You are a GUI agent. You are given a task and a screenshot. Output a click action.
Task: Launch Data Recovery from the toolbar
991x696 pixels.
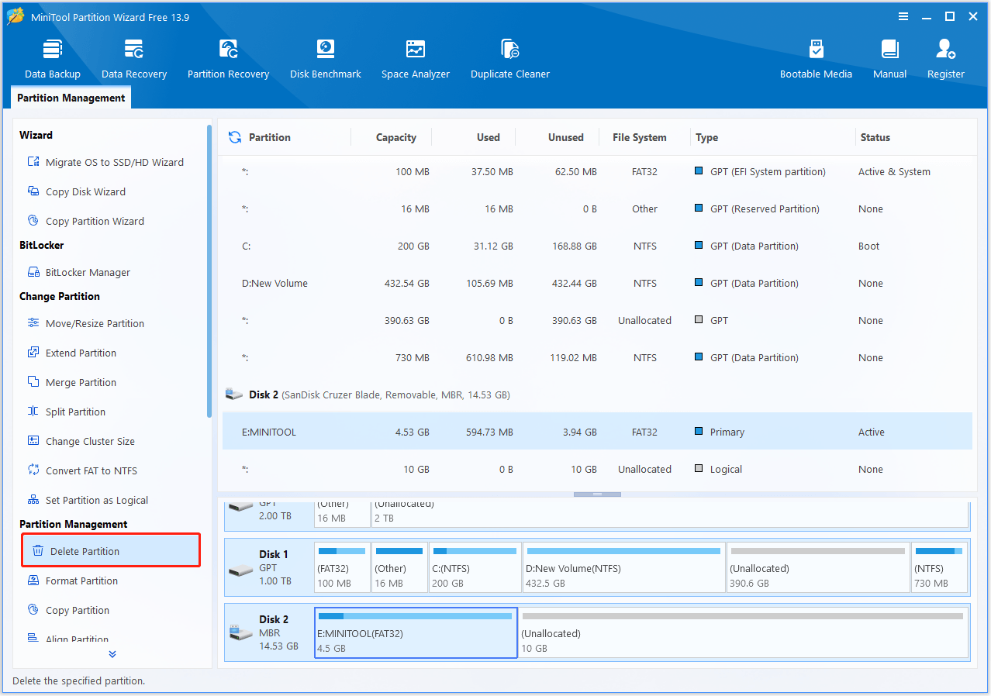click(x=134, y=59)
